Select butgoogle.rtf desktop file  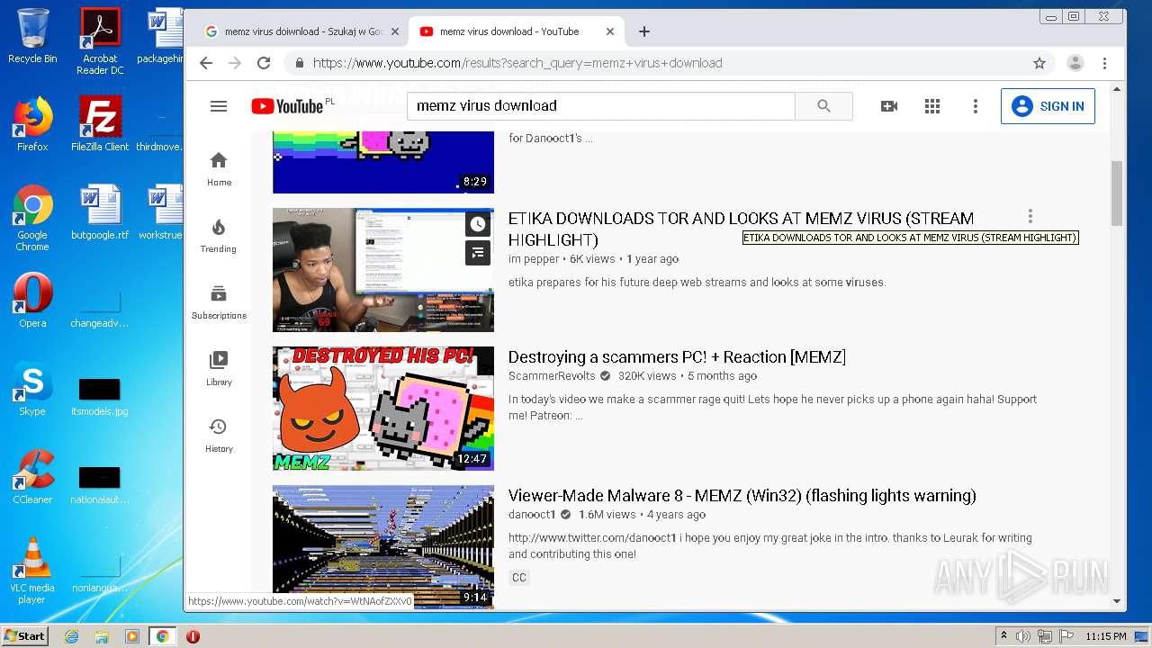pyautogui.click(x=100, y=213)
